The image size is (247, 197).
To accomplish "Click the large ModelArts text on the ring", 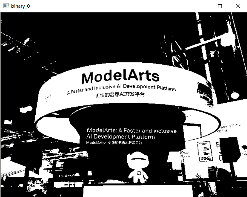I will pyautogui.click(x=121, y=76).
